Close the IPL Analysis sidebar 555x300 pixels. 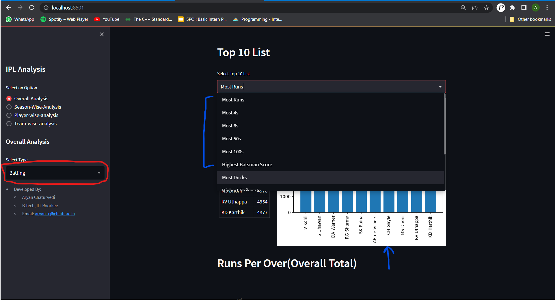pyautogui.click(x=102, y=34)
